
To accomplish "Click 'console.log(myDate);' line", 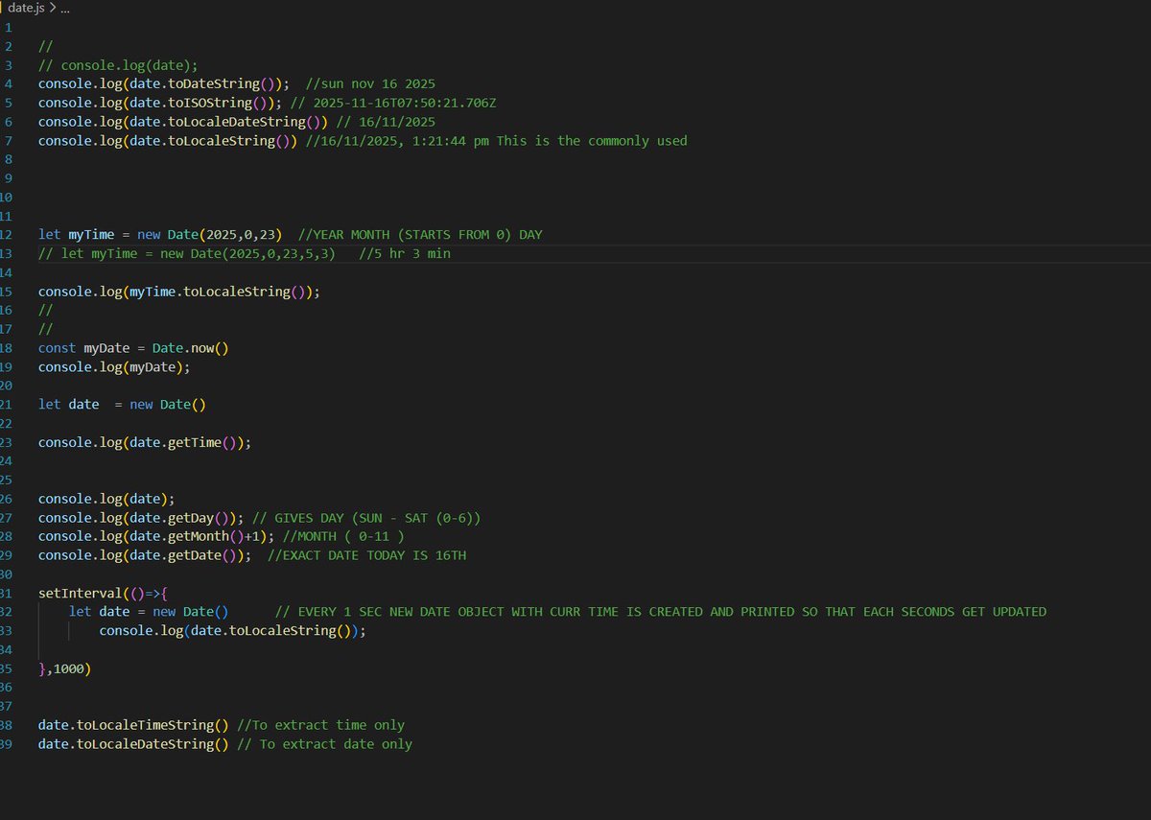I will coord(114,367).
